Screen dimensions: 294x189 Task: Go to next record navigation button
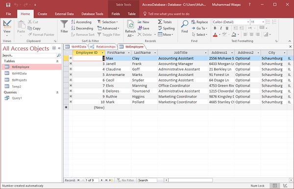coord(101,180)
